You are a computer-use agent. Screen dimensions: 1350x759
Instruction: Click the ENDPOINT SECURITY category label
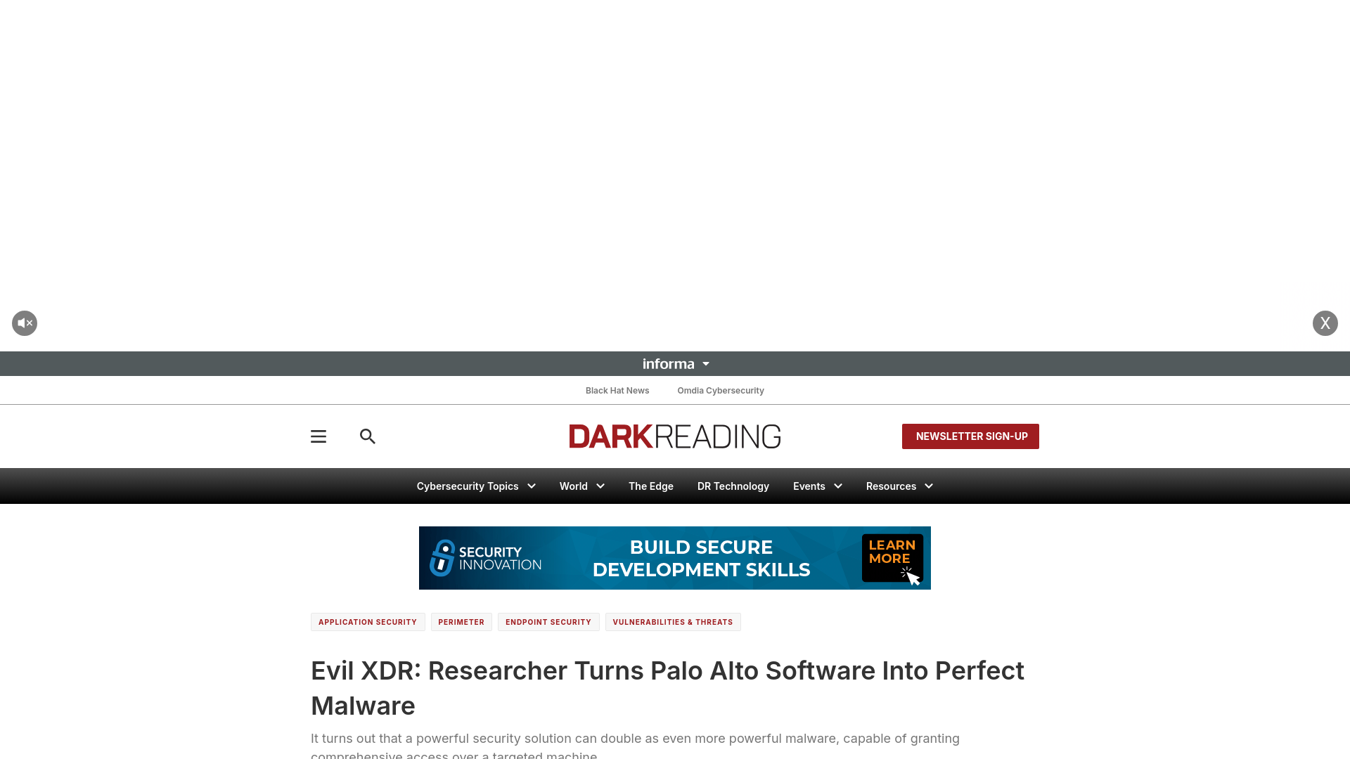[x=548, y=621]
